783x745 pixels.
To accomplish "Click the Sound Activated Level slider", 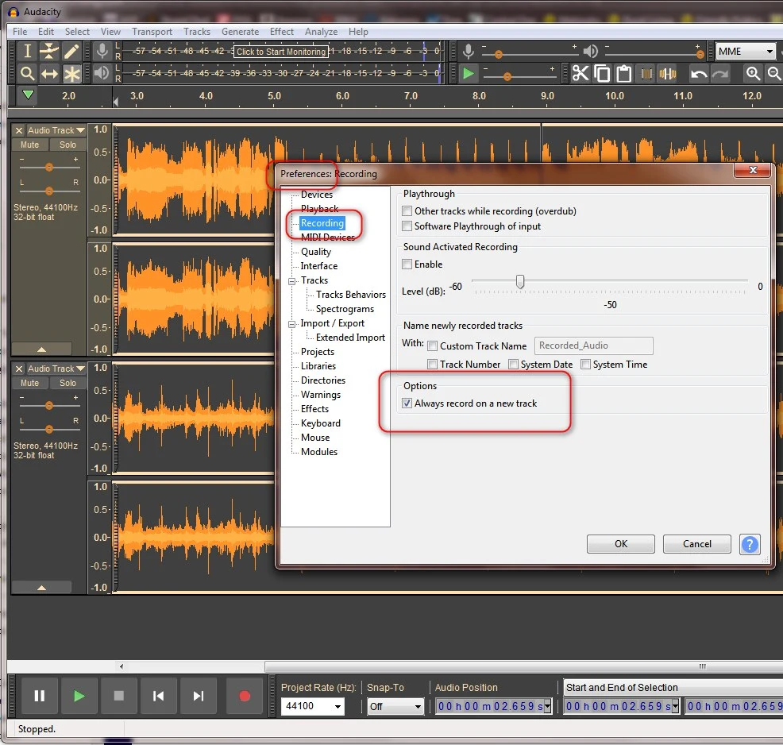I will tap(520, 282).
